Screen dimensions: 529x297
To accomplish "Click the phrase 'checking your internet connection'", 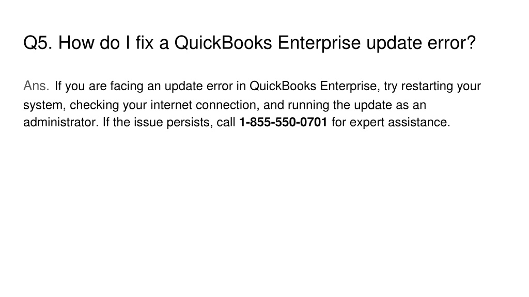I will pos(164,105).
